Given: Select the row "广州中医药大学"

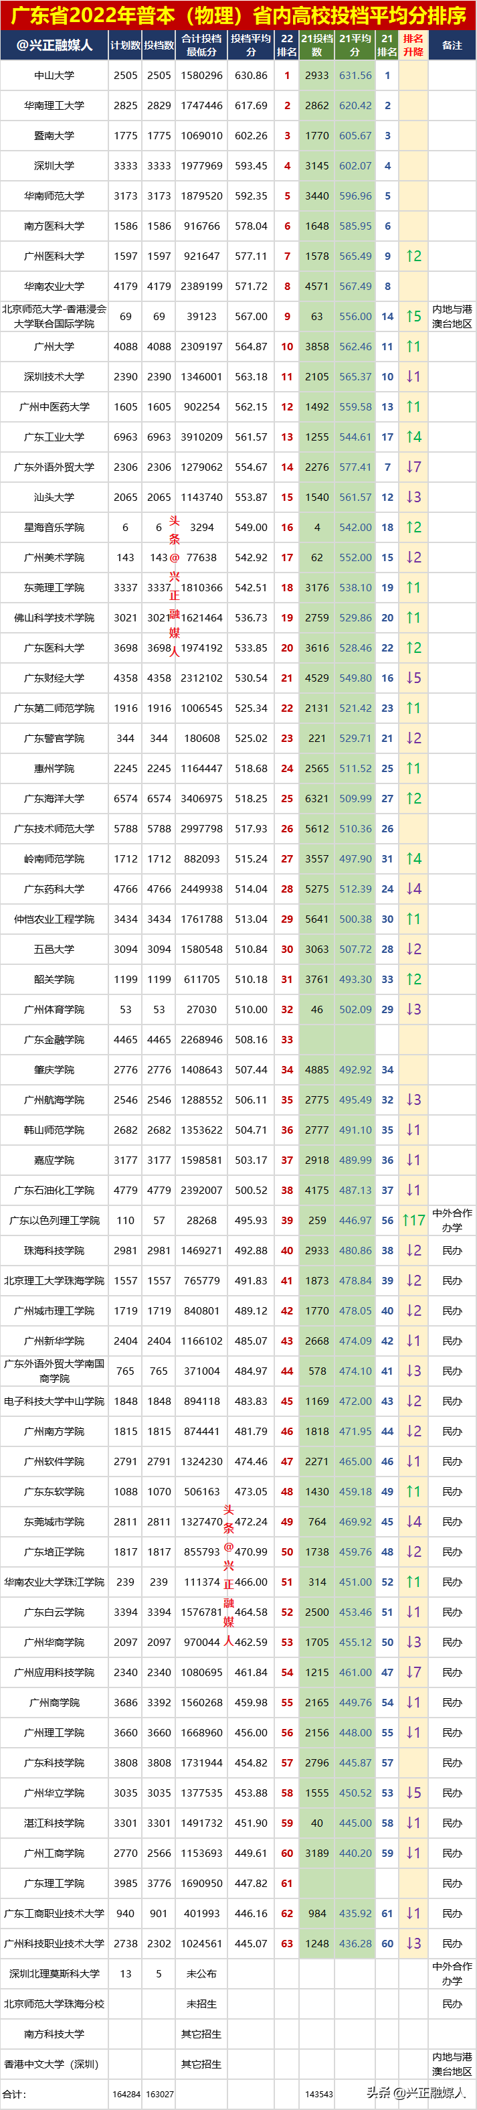Looking at the screenshot, I should coord(54,407).
